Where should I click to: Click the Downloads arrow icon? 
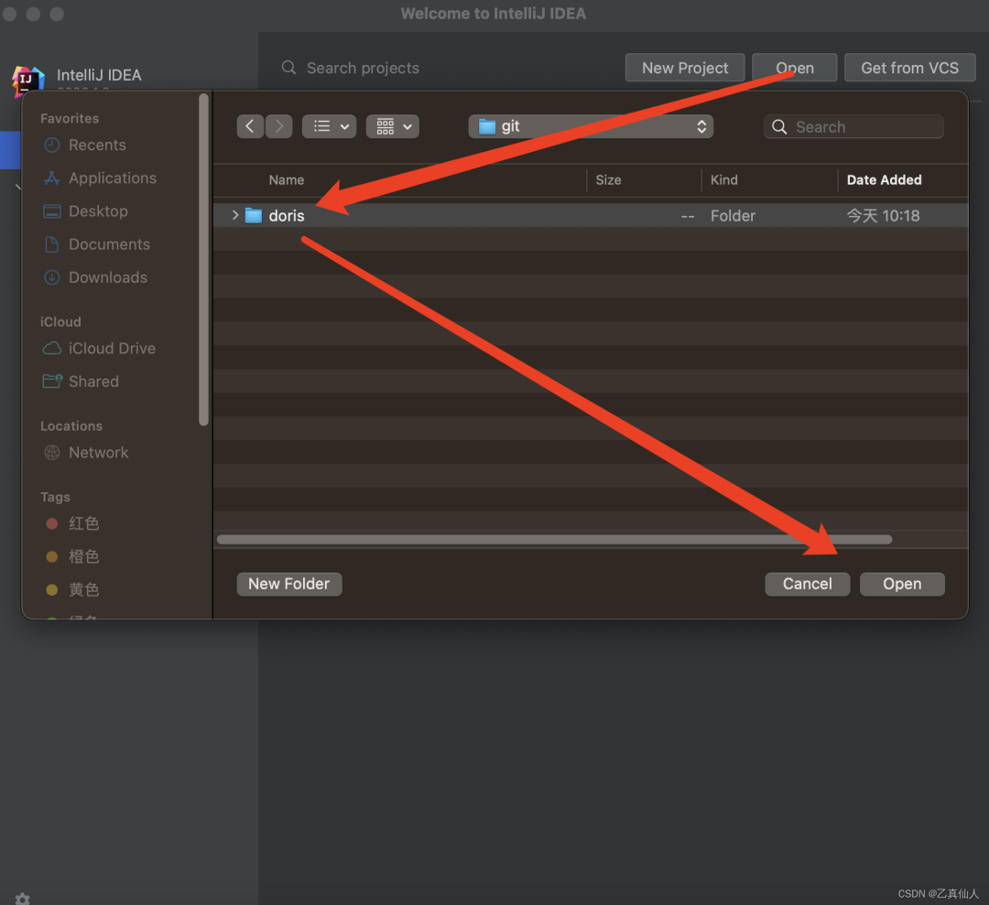click(51, 277)
